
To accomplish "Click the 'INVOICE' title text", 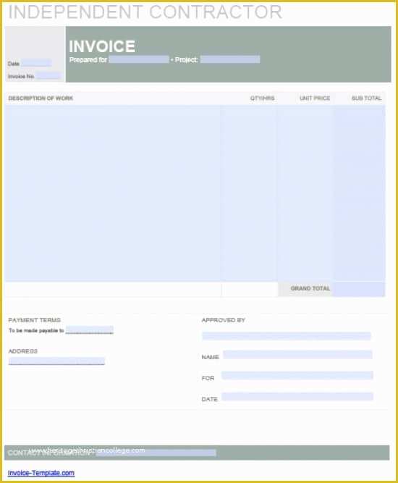I will (102, 46).
